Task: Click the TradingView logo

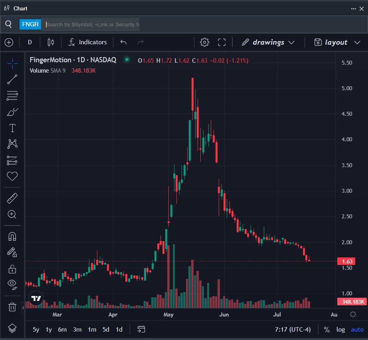Action: tap(36, 298)
